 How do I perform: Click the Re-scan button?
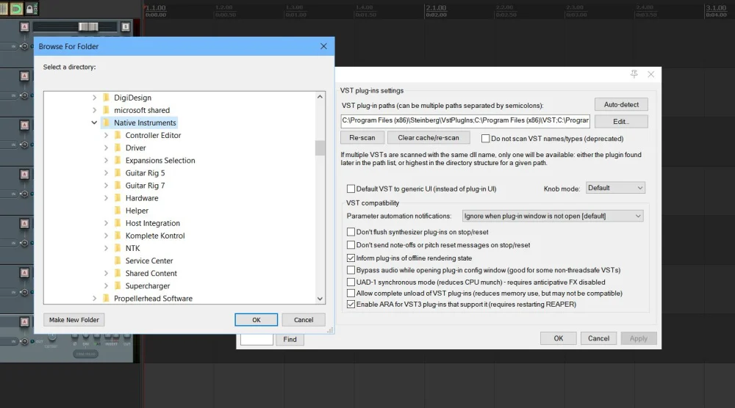[x=362, y=137]
